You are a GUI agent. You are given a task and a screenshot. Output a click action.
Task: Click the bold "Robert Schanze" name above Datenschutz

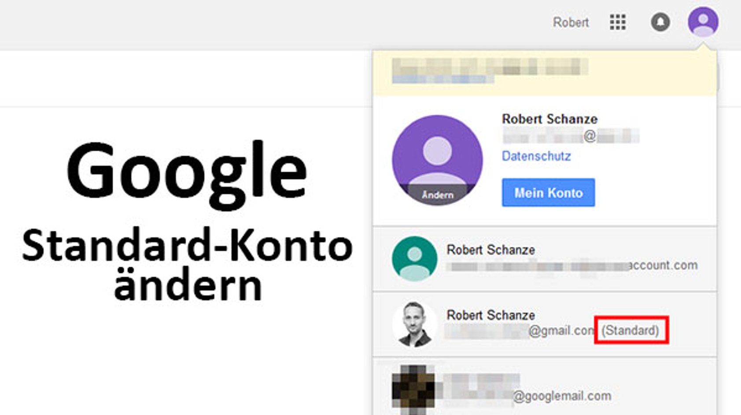[x=549, y=119]
